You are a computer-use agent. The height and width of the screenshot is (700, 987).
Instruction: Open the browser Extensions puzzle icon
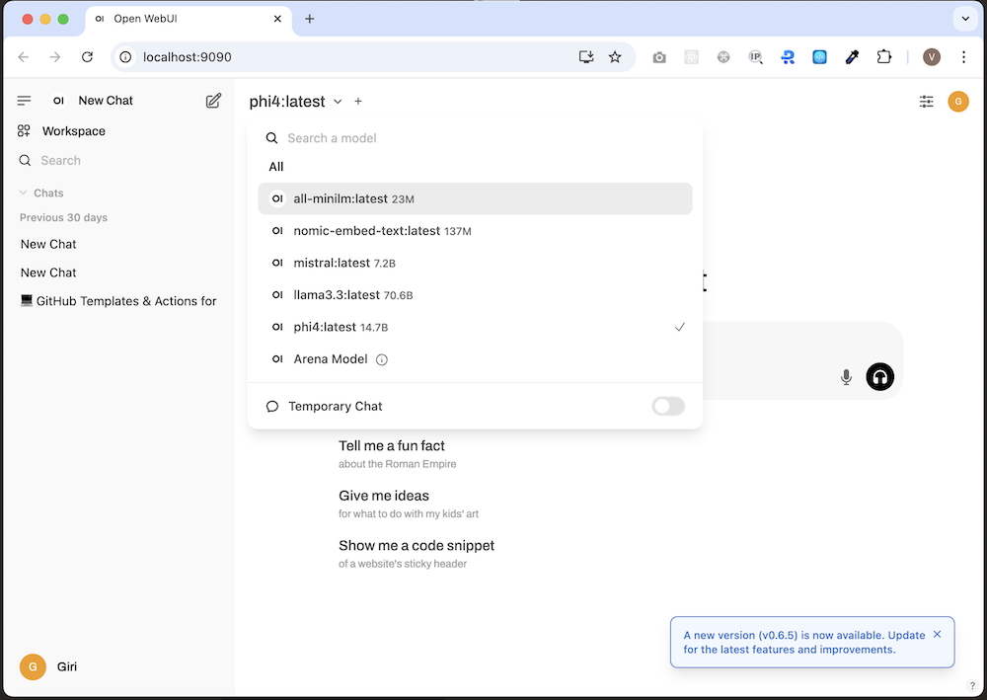[x=883, y=57]
